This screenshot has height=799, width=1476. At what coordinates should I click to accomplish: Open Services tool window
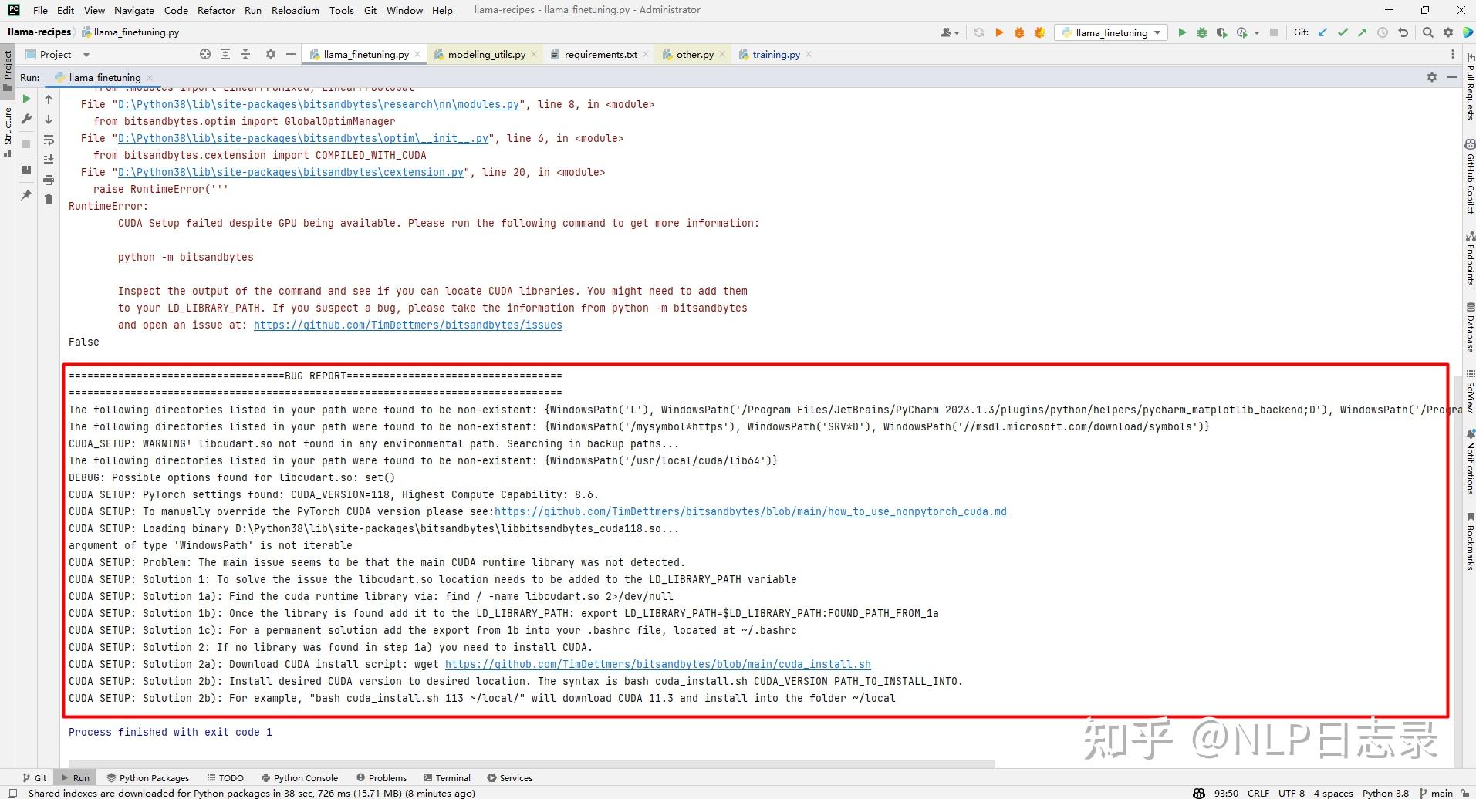509,777
